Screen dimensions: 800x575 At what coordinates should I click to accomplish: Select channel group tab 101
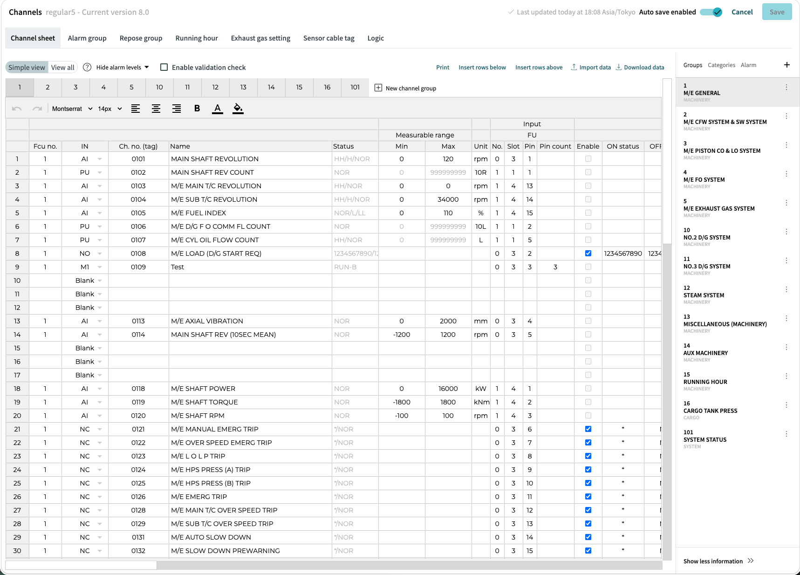pyautogui.click(x=355, y=87)
